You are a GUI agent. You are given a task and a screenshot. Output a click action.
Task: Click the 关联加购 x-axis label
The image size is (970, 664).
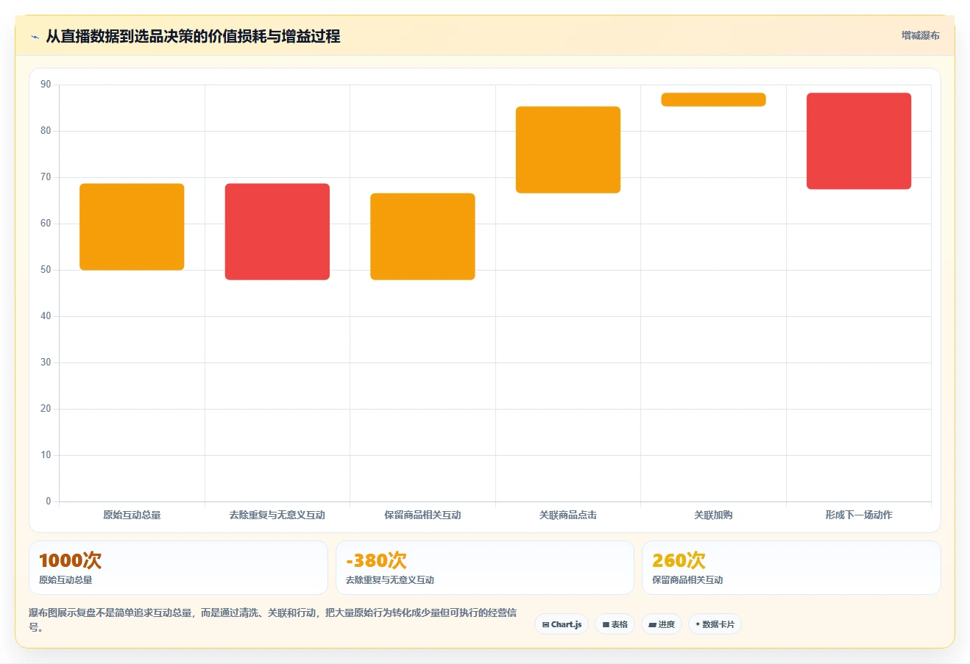(713, 515)
